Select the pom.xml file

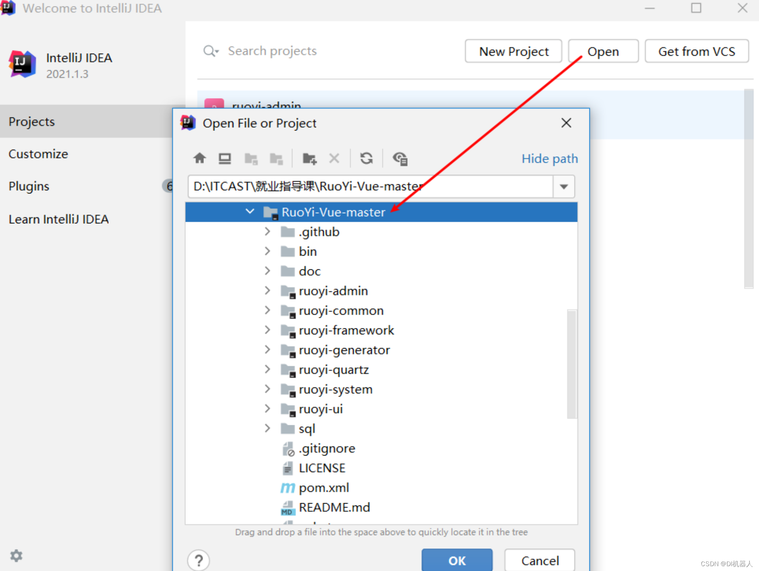point(324,488)
